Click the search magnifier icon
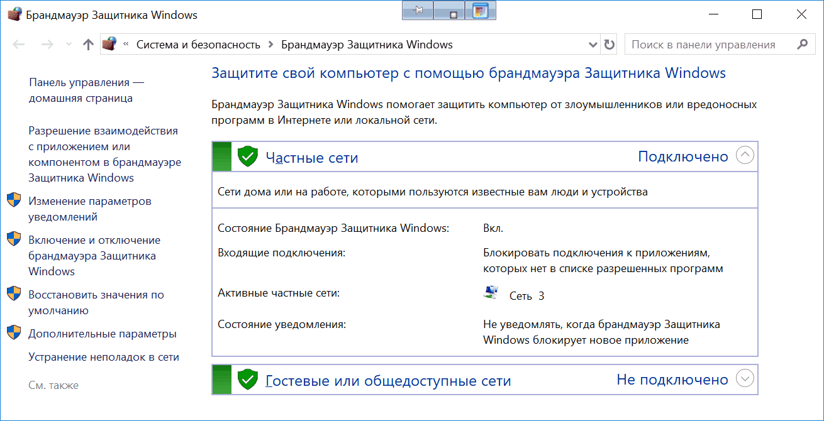This screenshot has width=824, height=421. (803, 44)
